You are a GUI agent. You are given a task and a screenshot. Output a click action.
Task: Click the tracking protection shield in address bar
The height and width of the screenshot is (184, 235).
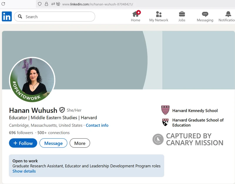pyautogui.click(x=40, y=4)
